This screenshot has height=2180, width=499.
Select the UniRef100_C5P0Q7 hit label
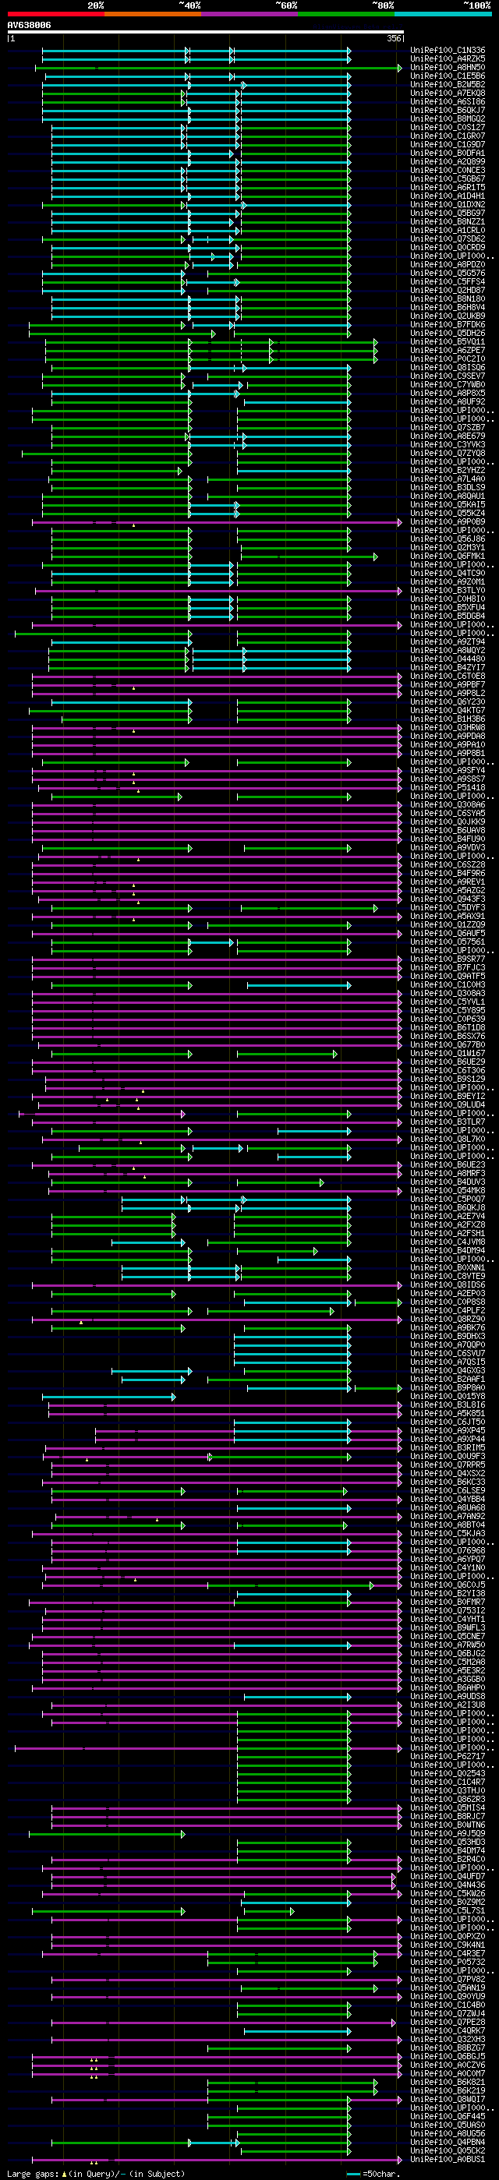tap(448, 1200)
